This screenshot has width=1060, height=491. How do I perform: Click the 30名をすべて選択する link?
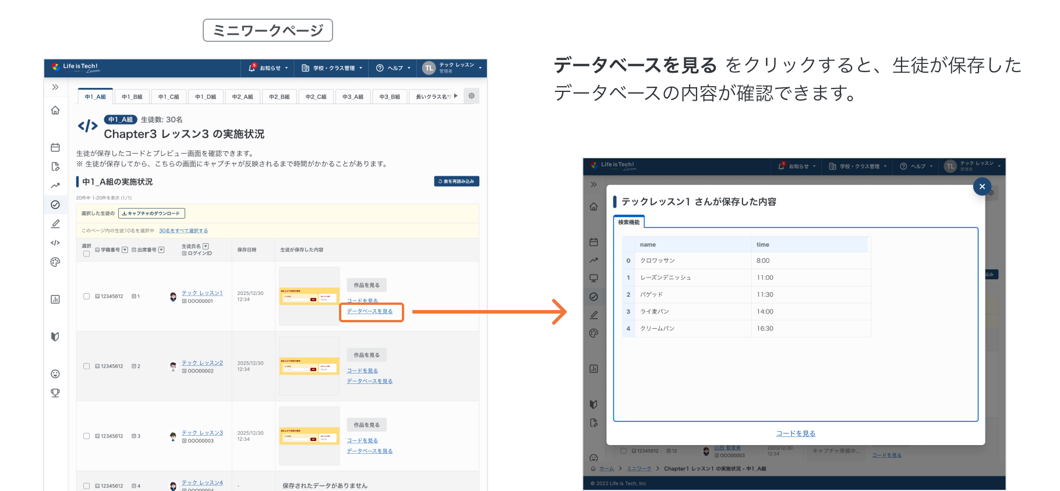(183, 231)
